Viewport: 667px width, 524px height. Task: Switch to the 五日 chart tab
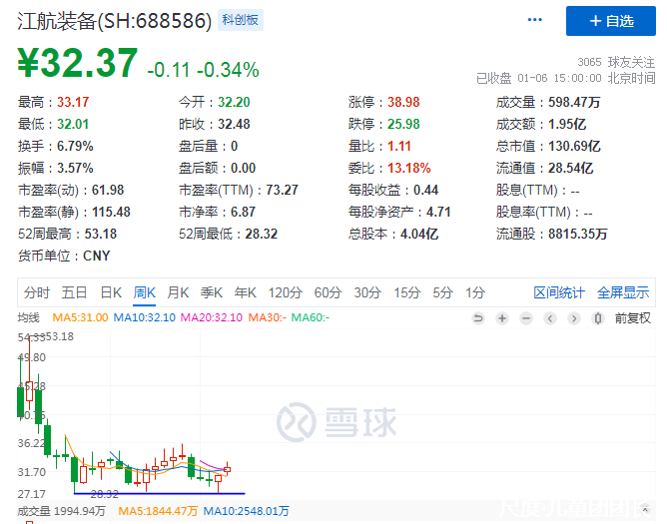[x=74, y=292]
